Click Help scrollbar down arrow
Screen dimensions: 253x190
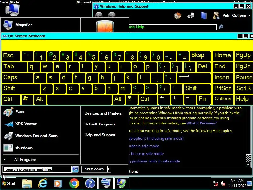tap(248, 165)
